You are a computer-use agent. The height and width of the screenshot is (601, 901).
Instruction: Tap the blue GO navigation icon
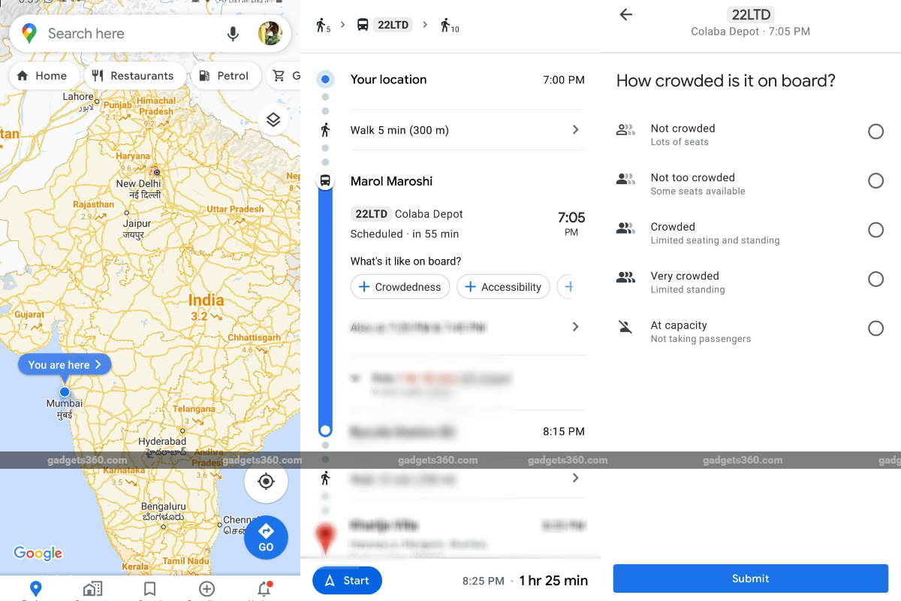click(x=266, y=537)
